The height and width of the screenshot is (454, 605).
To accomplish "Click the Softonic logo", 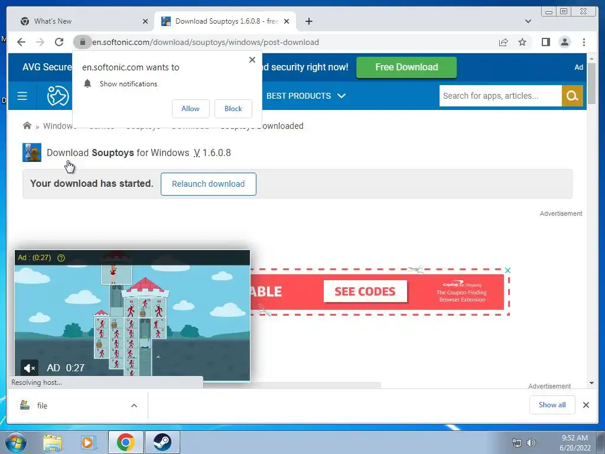I will [57, 96].
